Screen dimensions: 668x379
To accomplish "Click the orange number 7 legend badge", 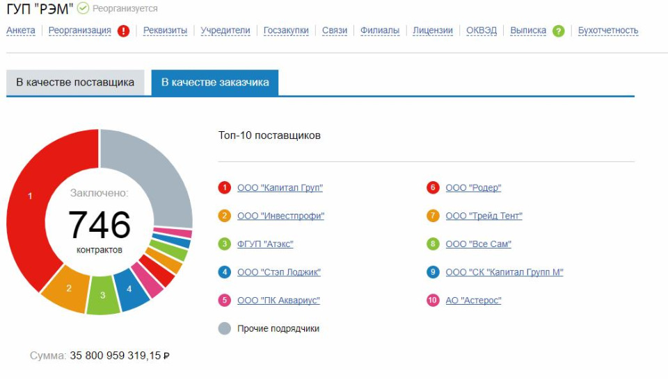I will pyautogui.click(x=433, y=216).
